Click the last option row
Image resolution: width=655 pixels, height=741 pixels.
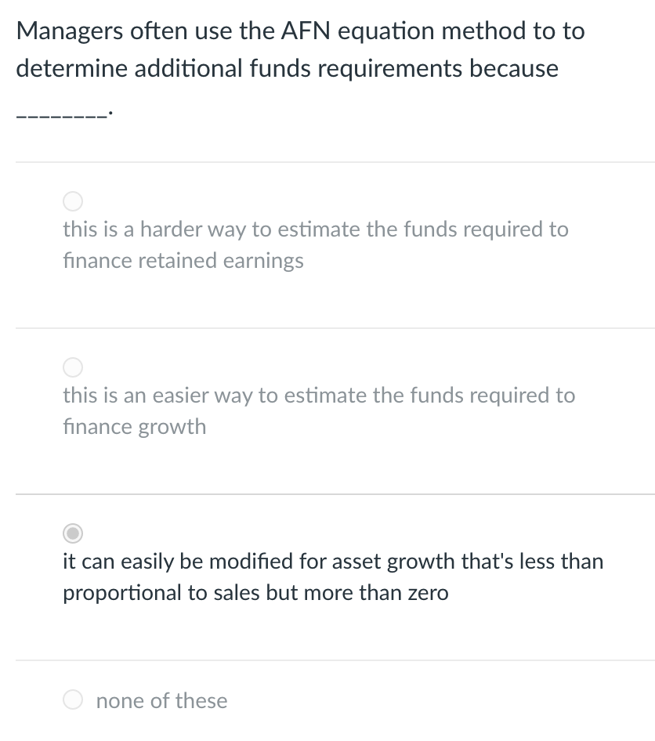coord(327,699)
